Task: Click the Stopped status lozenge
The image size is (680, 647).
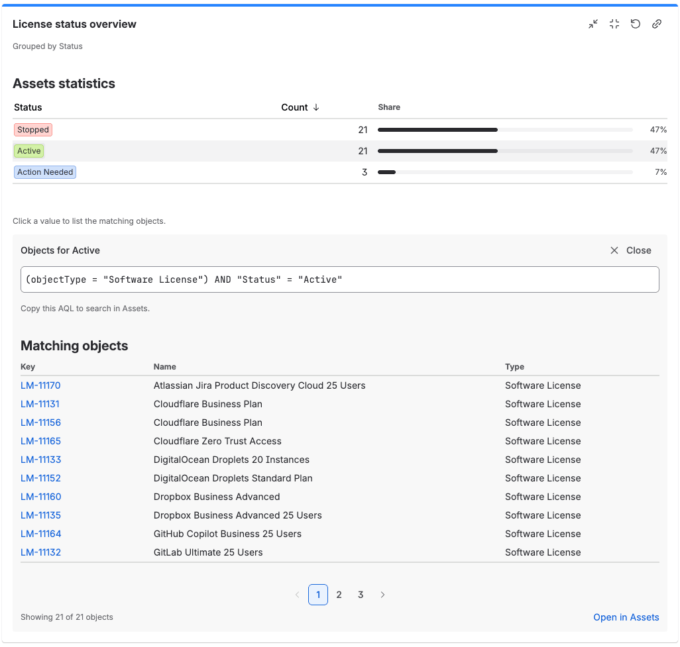Action: coord(33,130)
